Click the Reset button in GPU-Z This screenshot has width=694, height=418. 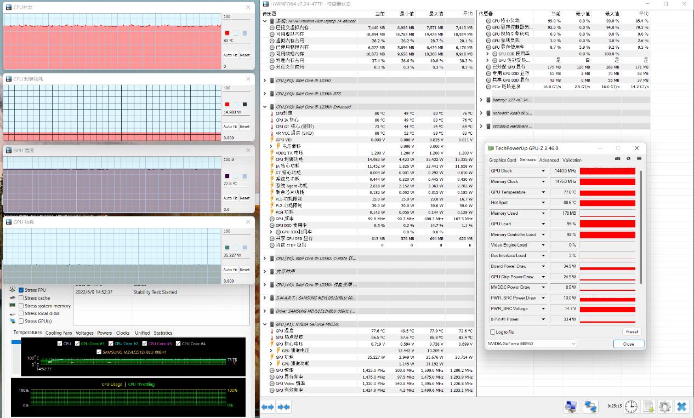coord(632,331)
